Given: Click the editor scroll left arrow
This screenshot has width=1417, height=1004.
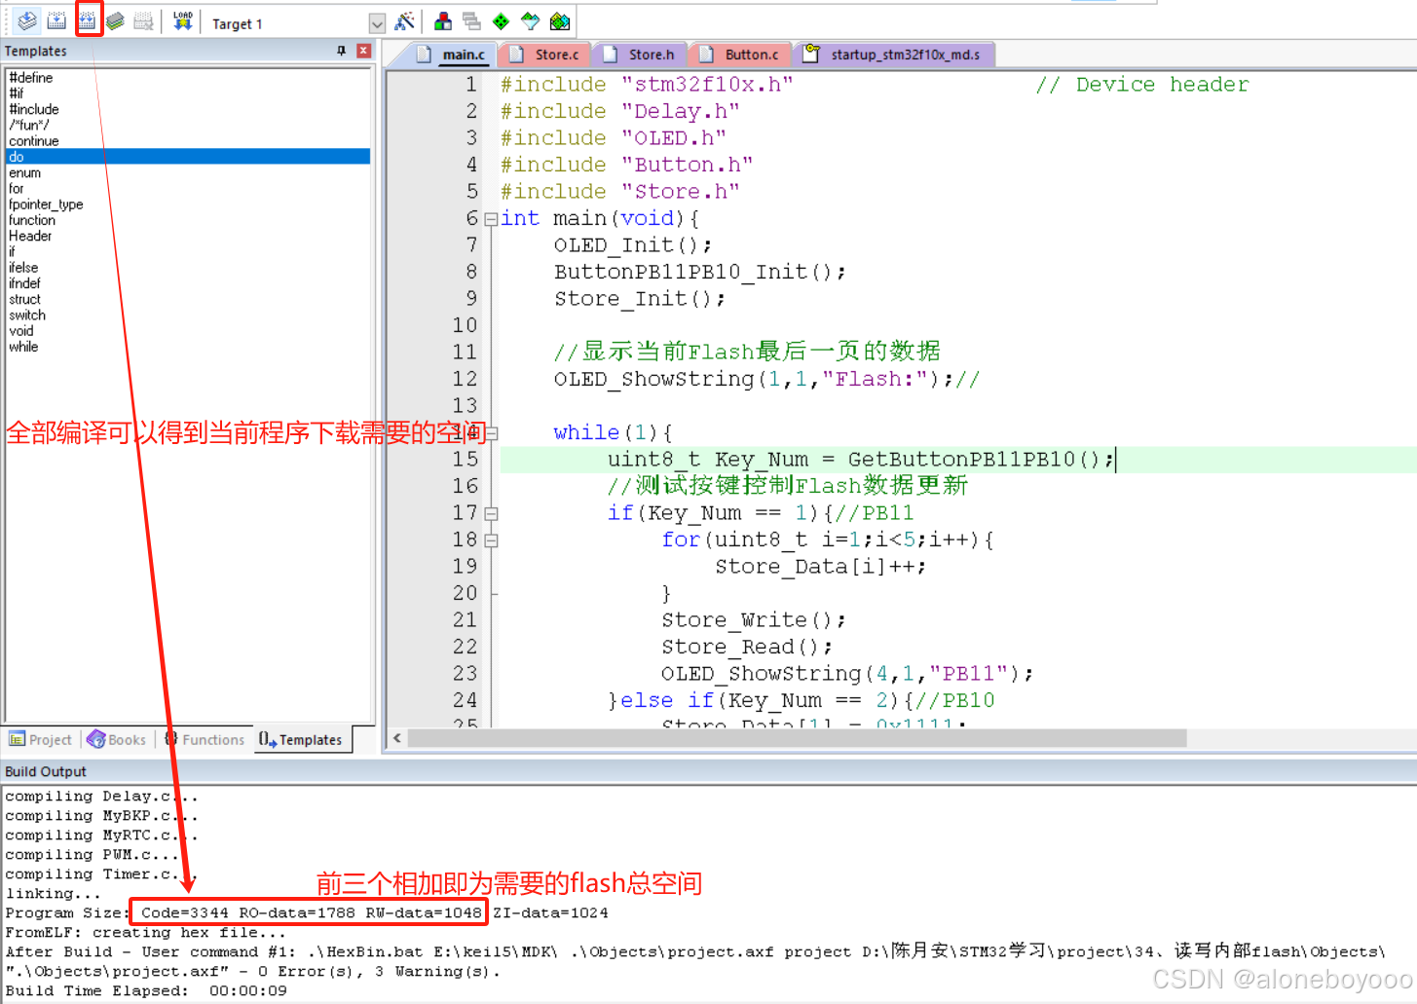Looking at the screenshot, I should pyautogui.click(x=396, y=738).
